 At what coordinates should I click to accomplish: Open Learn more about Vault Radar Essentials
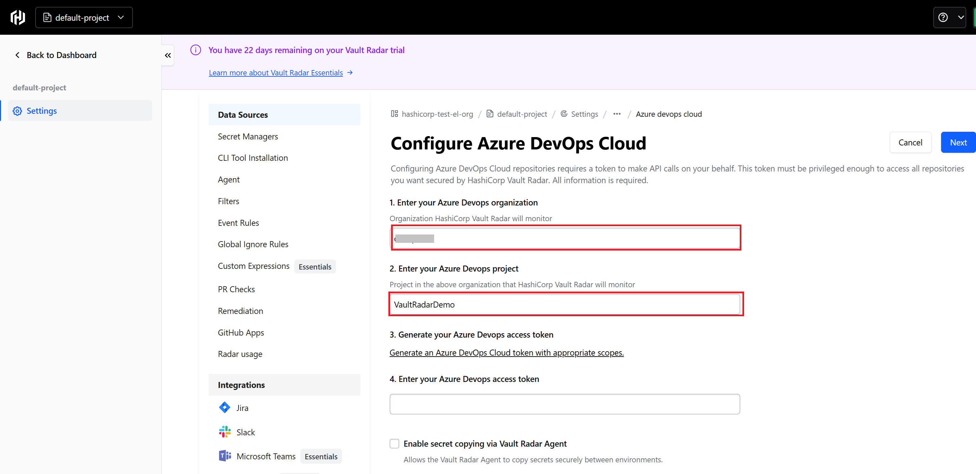tap(276, 73)
